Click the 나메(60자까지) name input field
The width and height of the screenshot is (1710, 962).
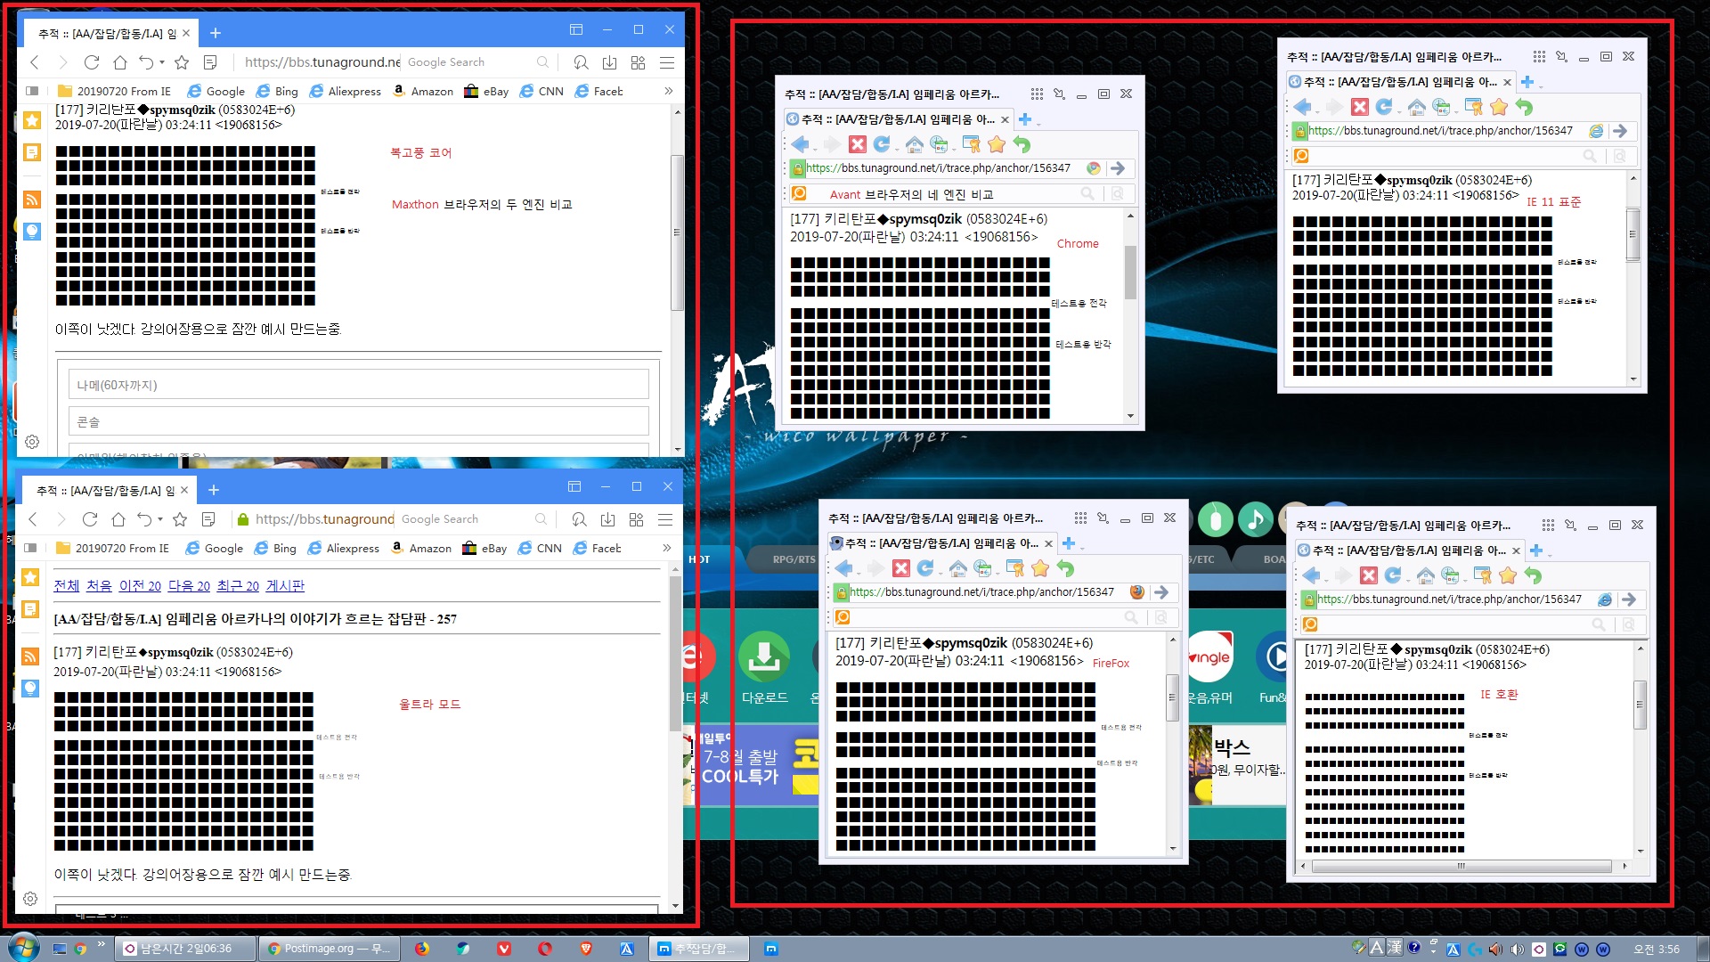358,385
